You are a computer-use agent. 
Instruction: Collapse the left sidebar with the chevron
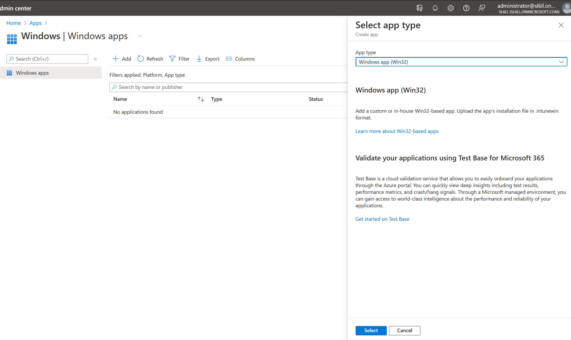95,59
